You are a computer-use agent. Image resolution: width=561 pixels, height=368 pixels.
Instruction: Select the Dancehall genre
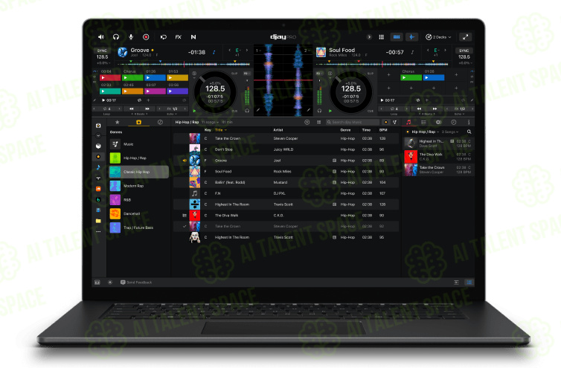pos(139,214)
